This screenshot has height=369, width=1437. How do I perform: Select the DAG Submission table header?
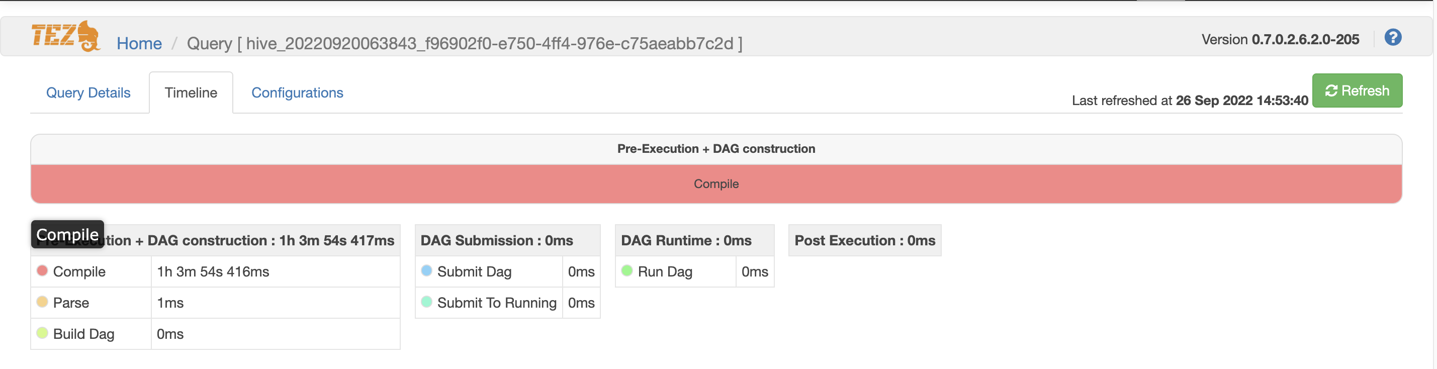496,240
